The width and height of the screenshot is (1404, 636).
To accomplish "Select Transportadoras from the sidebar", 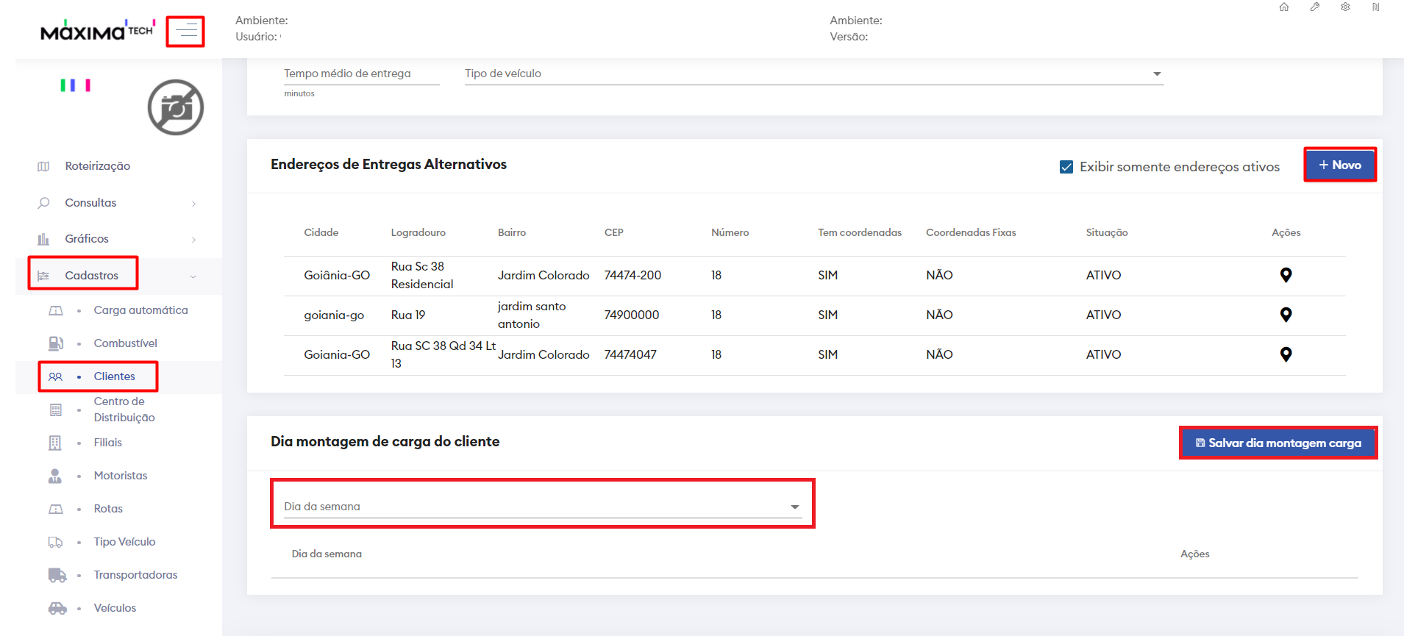I will pyautogui.click(x=135, y=575).
